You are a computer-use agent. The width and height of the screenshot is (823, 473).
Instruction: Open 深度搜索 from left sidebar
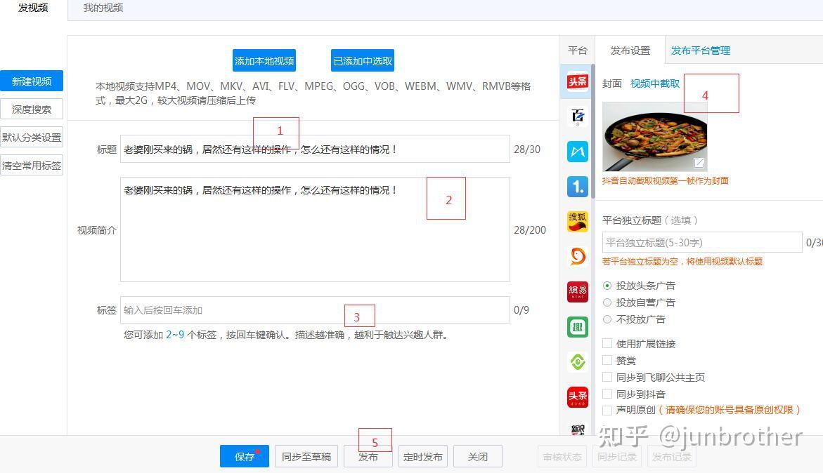[x=32, y=109]
